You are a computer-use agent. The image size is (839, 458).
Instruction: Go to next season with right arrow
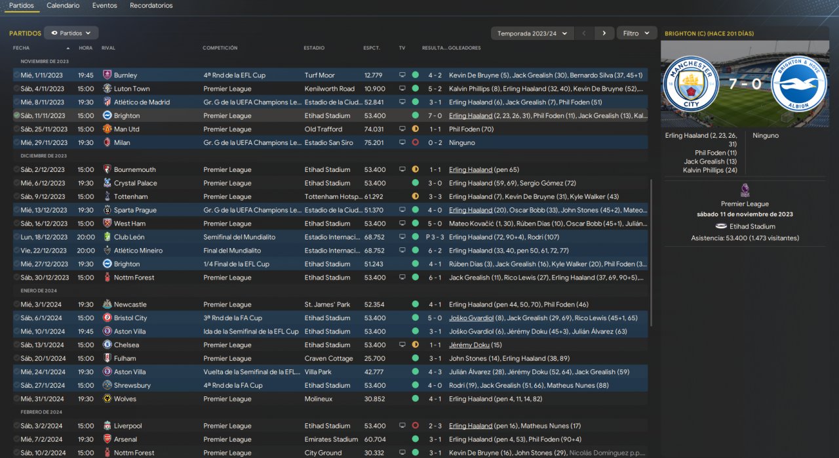[x=604, y=33]
